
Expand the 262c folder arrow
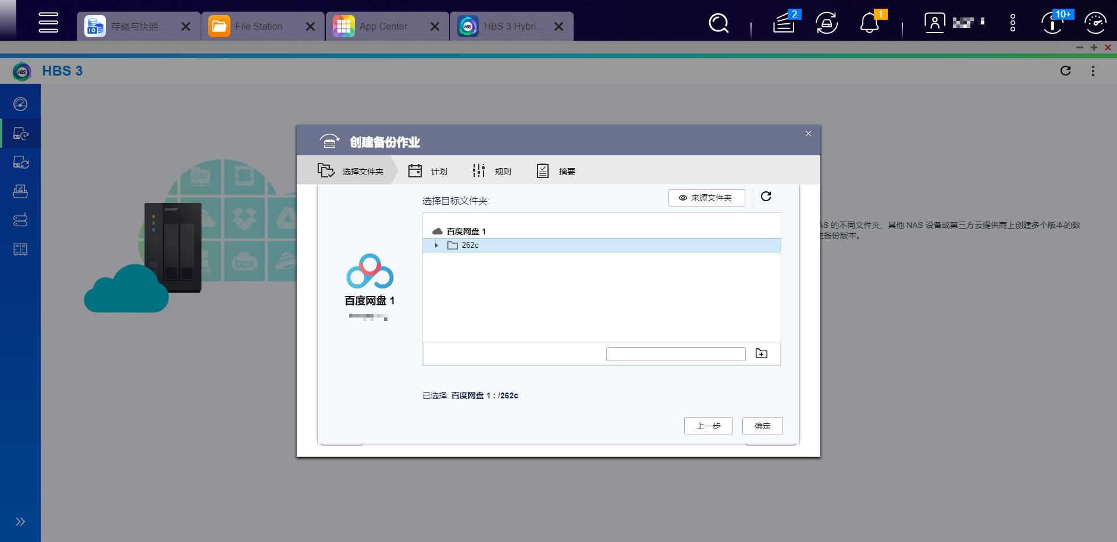[436, 245]
